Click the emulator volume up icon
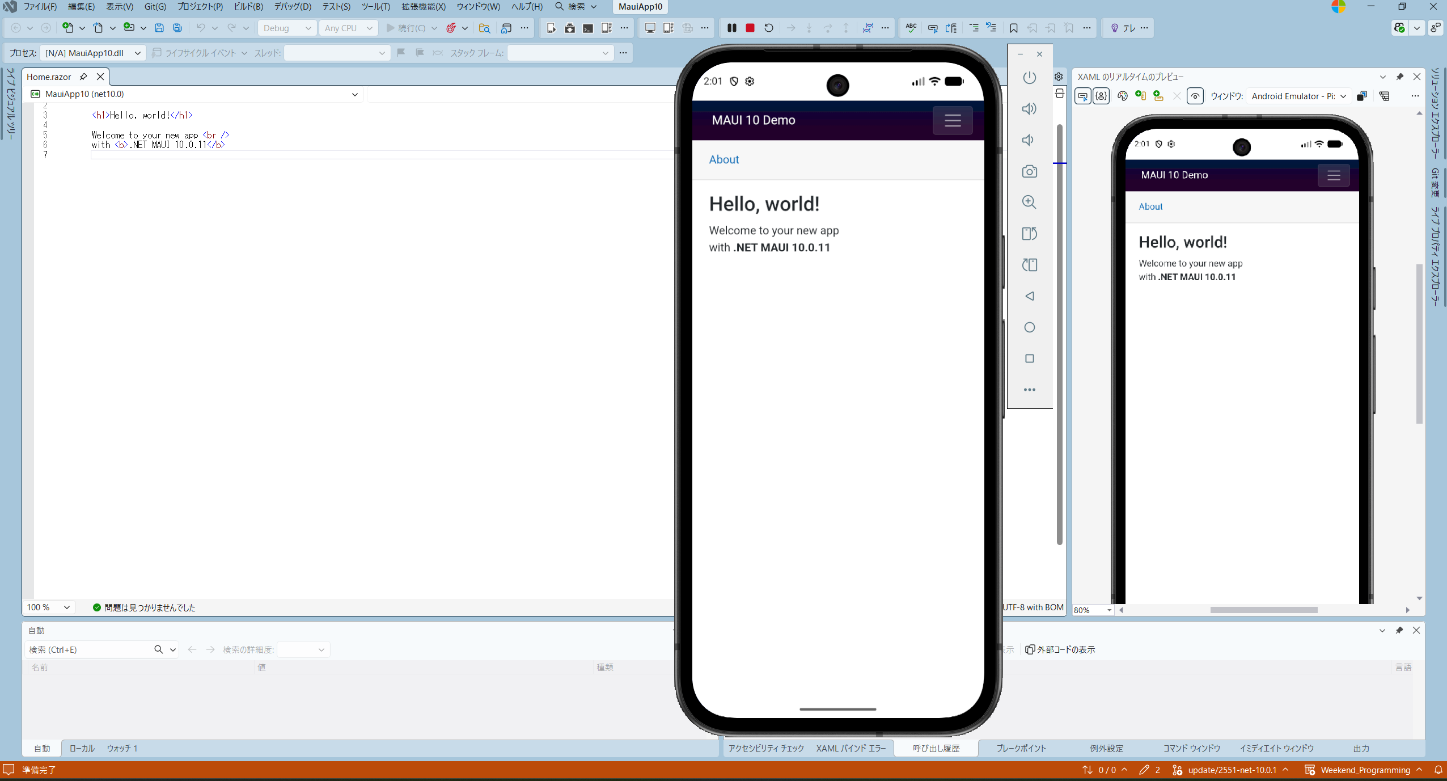 click(1029, 109)
